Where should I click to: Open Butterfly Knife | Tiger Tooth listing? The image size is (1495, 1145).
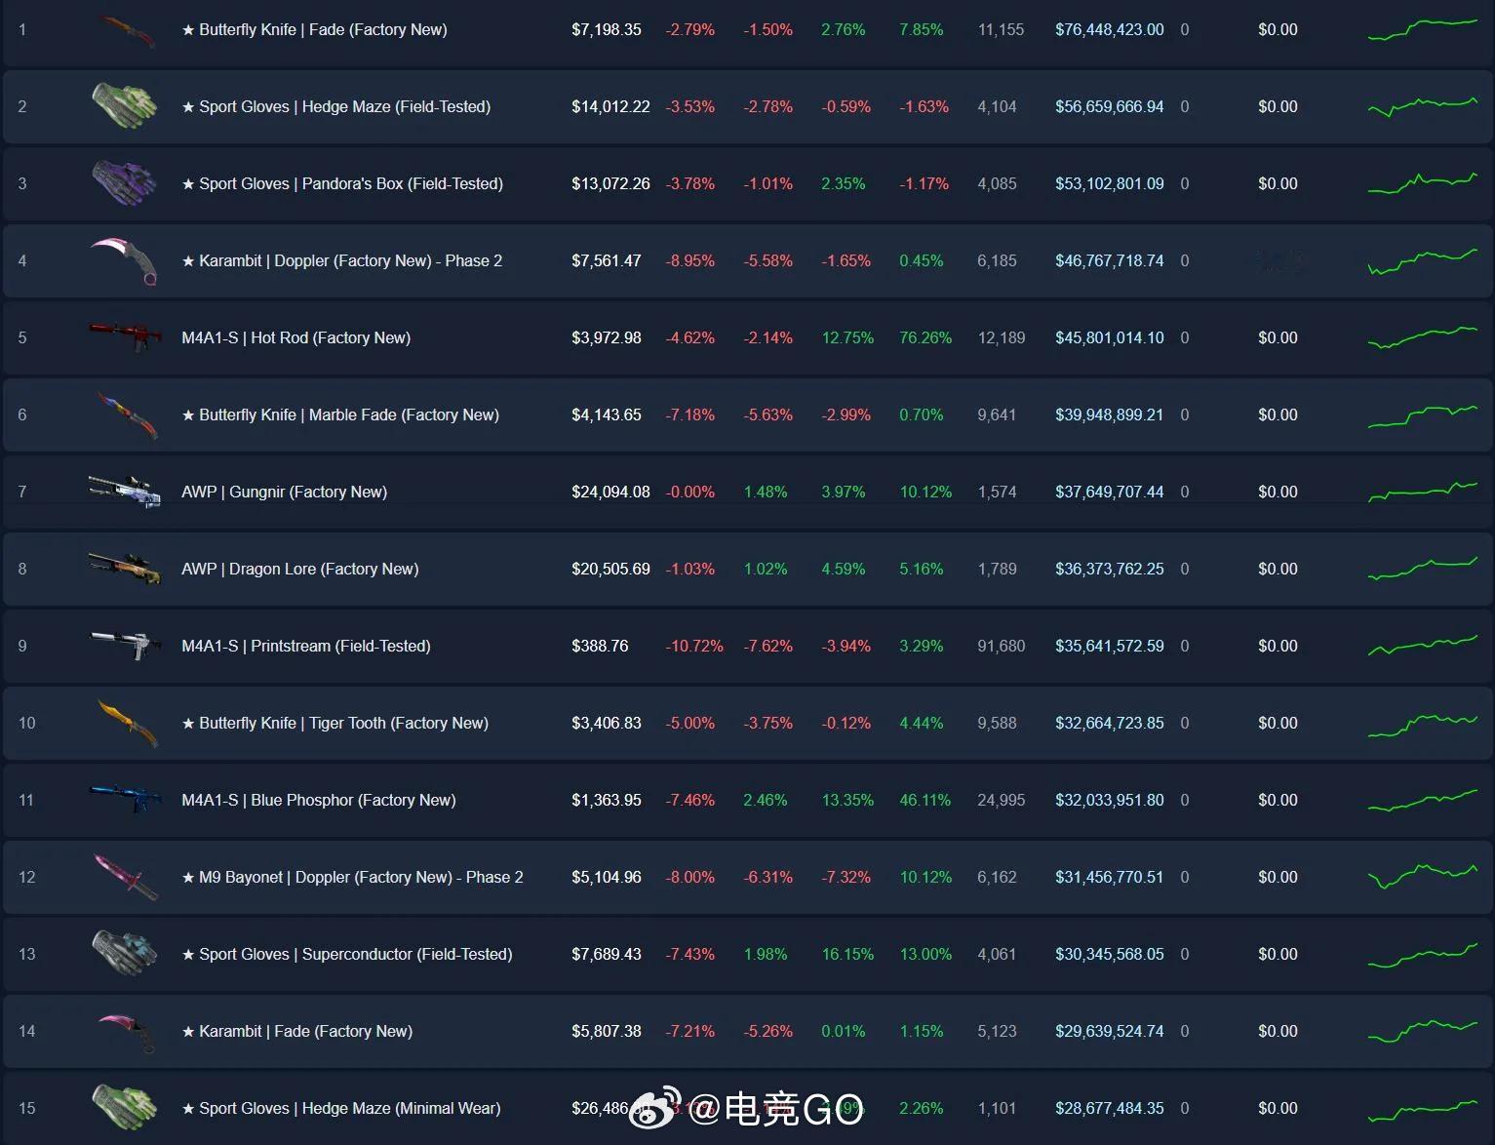point(334,723)
